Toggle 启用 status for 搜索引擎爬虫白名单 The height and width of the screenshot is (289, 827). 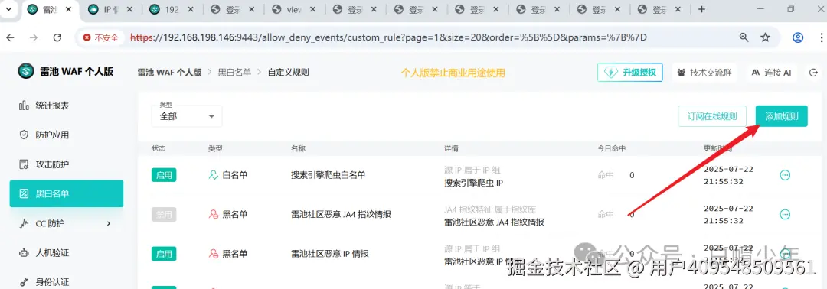(164, 175)
